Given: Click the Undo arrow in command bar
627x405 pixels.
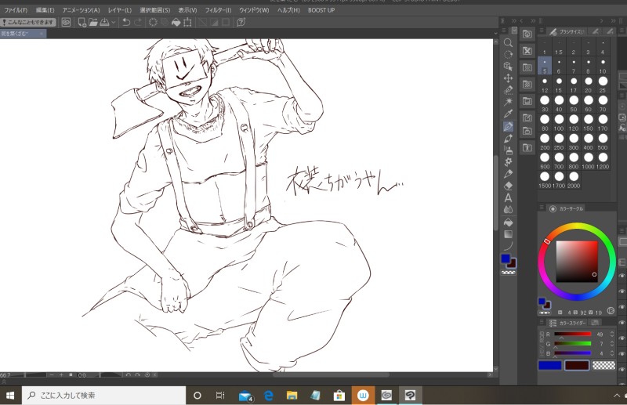Looking at the screenshot, I should (126, 22).
